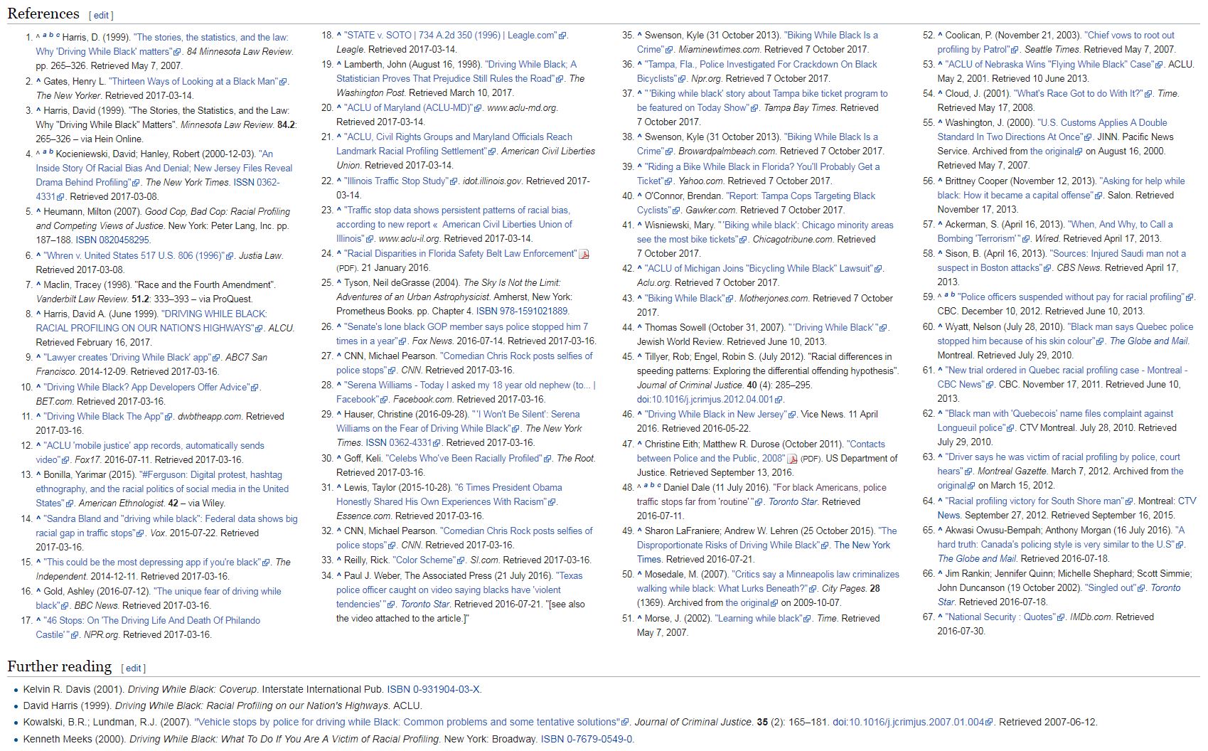Open 'Chief vows to root out profiling' link

point(1056,43)
